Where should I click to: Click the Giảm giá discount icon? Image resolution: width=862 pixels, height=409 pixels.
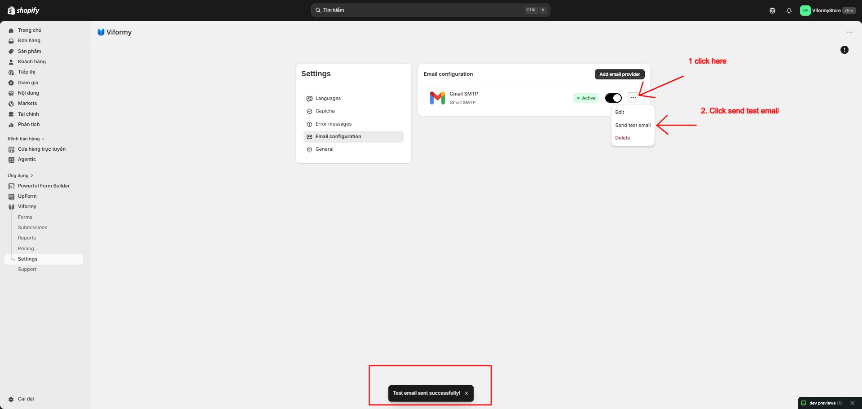coord(11,83)
